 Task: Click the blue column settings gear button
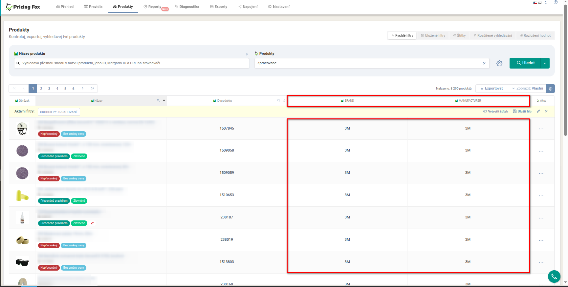pyautogui.click(x=551, y=89)
